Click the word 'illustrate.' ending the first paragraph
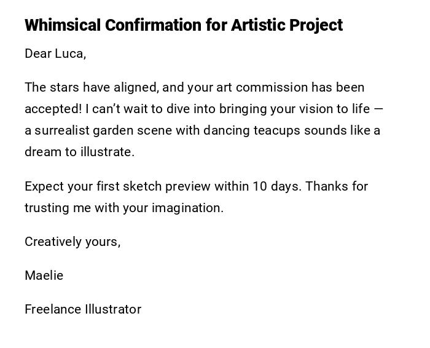This screenshot has height=348, width=430. coord(107,152)
